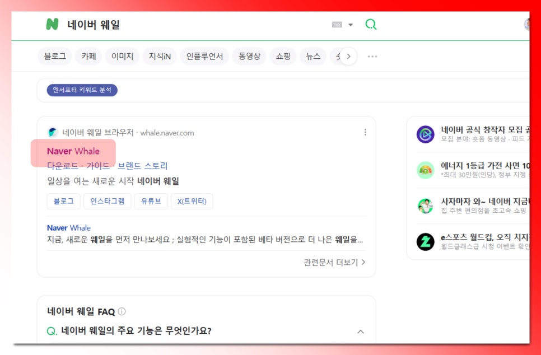Image resolution: width=541 pixels, height=355 pixels.
Task: Switch to the 블로그 search tab
Action: pos(55,56)
